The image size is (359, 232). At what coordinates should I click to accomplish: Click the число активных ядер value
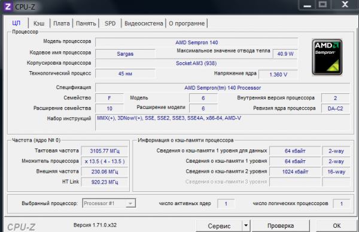pyautogui.click(x=226, y=204)
